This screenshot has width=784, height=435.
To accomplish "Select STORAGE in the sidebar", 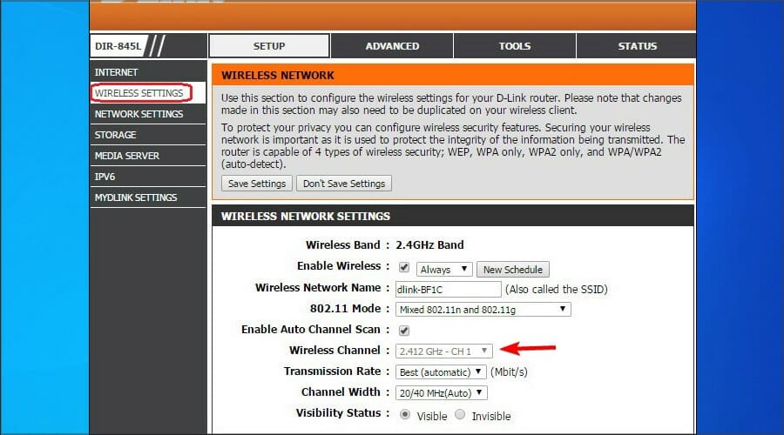I will click(x=148, y=135).
